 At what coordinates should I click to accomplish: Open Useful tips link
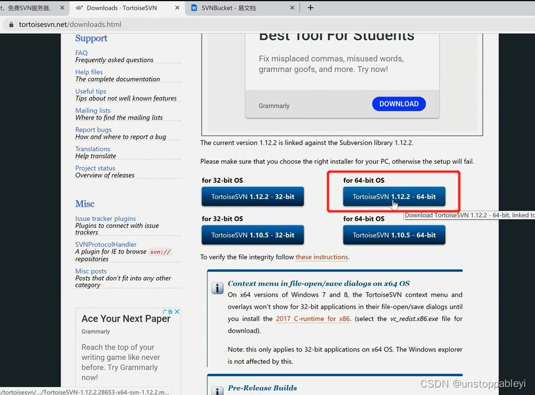(91, 91)
